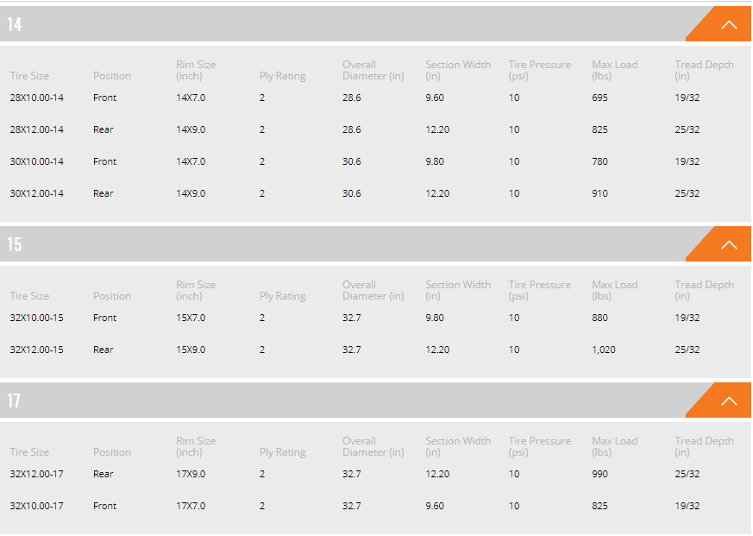Click Tread Depth header in 17 table
Image resolution: width=753 pixels, height=536 pixels.
click(x=704, y=446)
